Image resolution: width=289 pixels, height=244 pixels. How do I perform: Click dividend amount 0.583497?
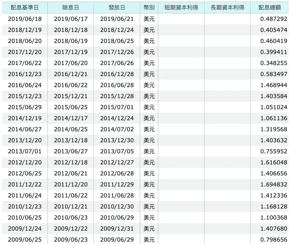point(274,74)
